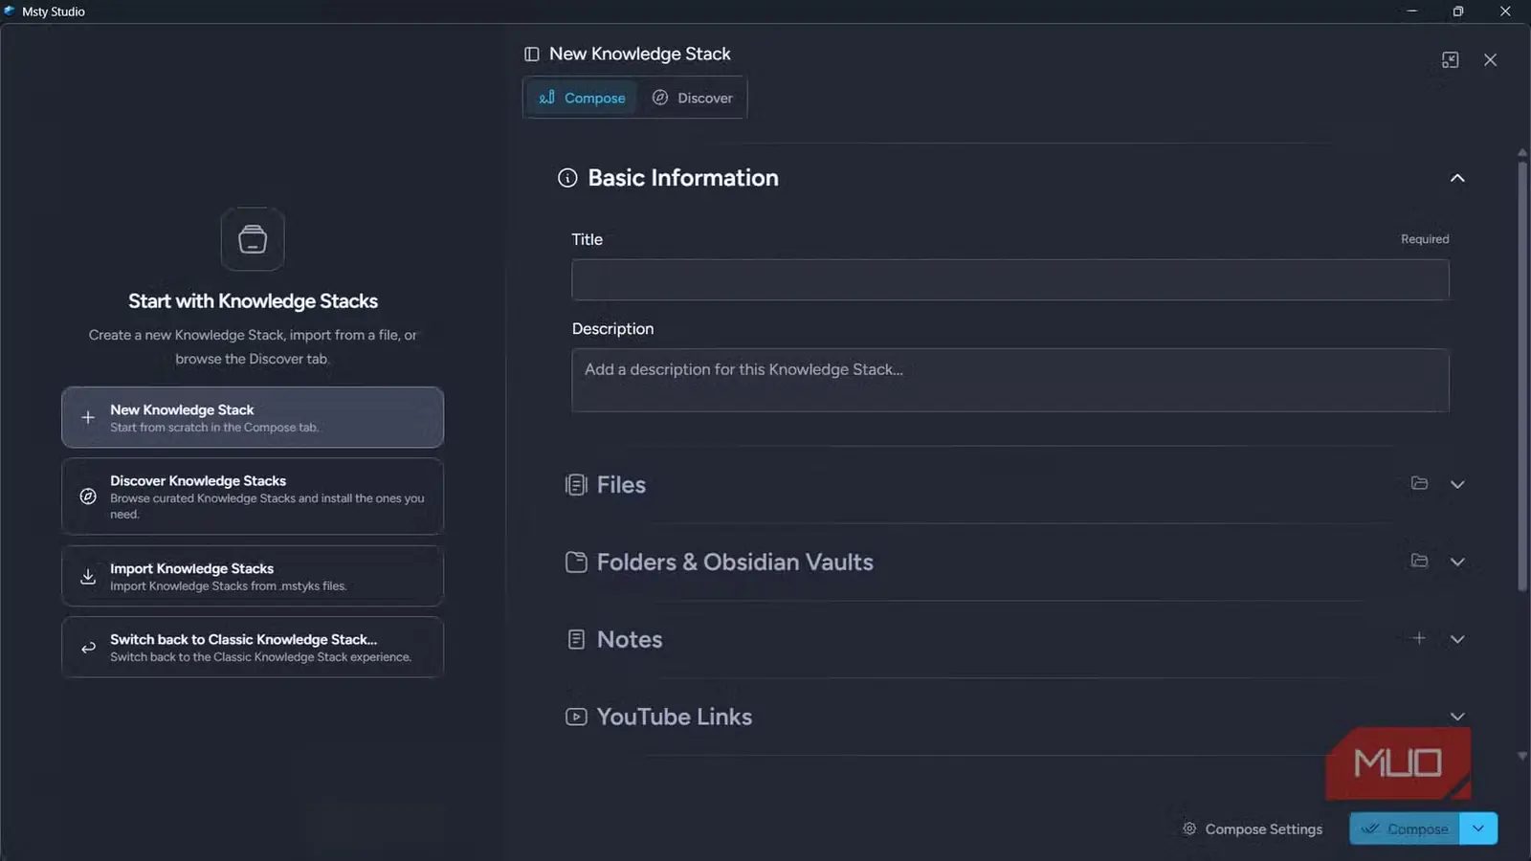The height and width of the screenshot is (861, 1531).
Task: Minimize the Msty Studio window
Action: click(1411, 11)
